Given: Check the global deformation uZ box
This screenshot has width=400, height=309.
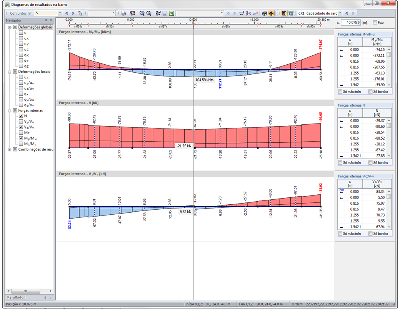Looking at the screenshot, I should click(x=21, y=50).
